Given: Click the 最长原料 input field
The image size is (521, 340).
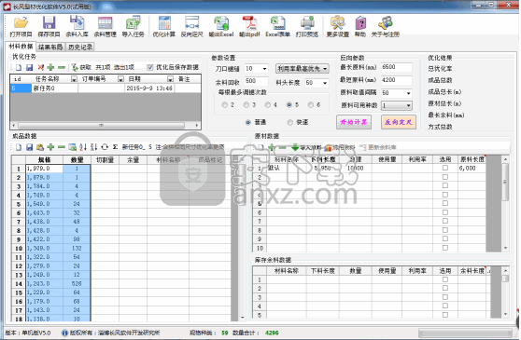Looking at the screenshot, I should 397,67.
